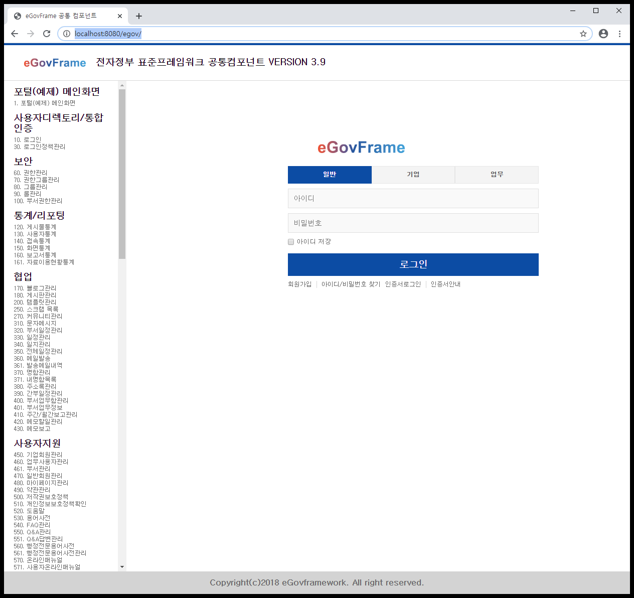Image resolution: width=634 pixels, height=598 pixels.
Task: Open the 인증서안내 link
Action: pyautogui.click(x=445, y=284)
